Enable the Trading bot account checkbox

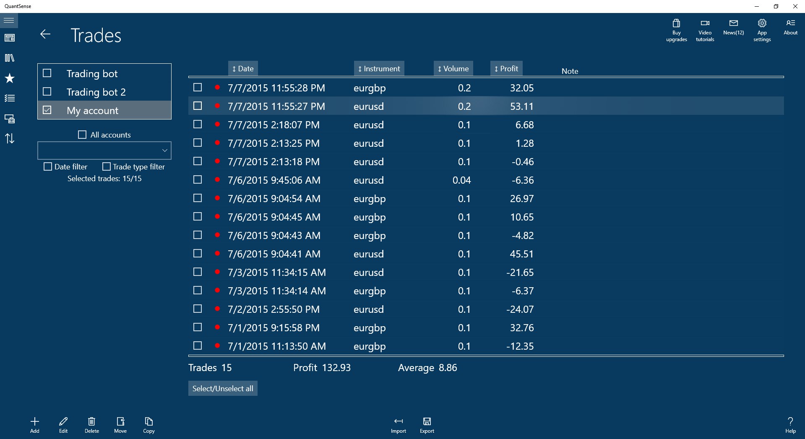(47, 73)
